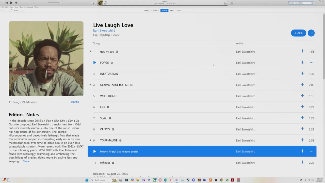325x183 pixels.
Task: Add Heavy Metal aka ejecto seato! with plus
Action: click(x=302, y=151)
